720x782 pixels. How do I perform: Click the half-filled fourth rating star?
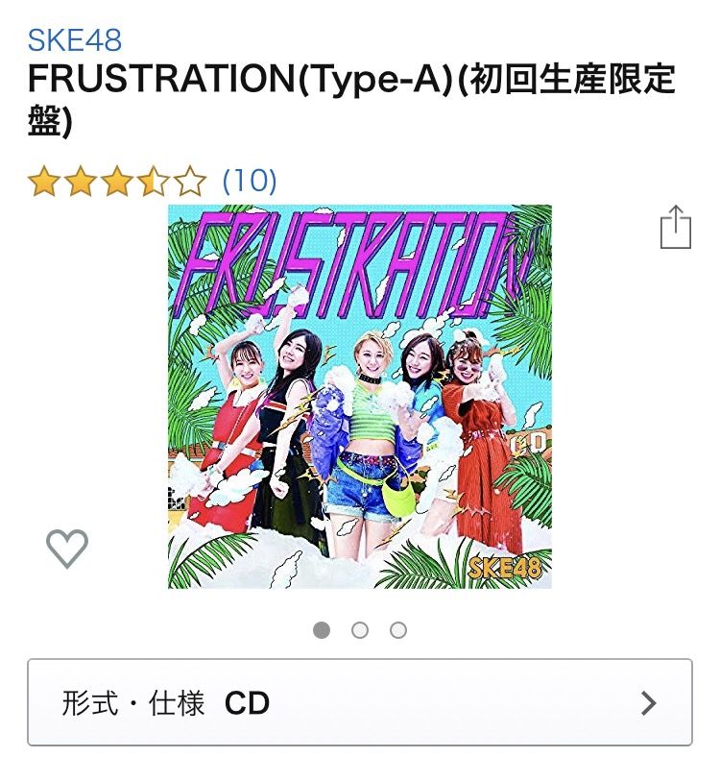pos(154,181)
